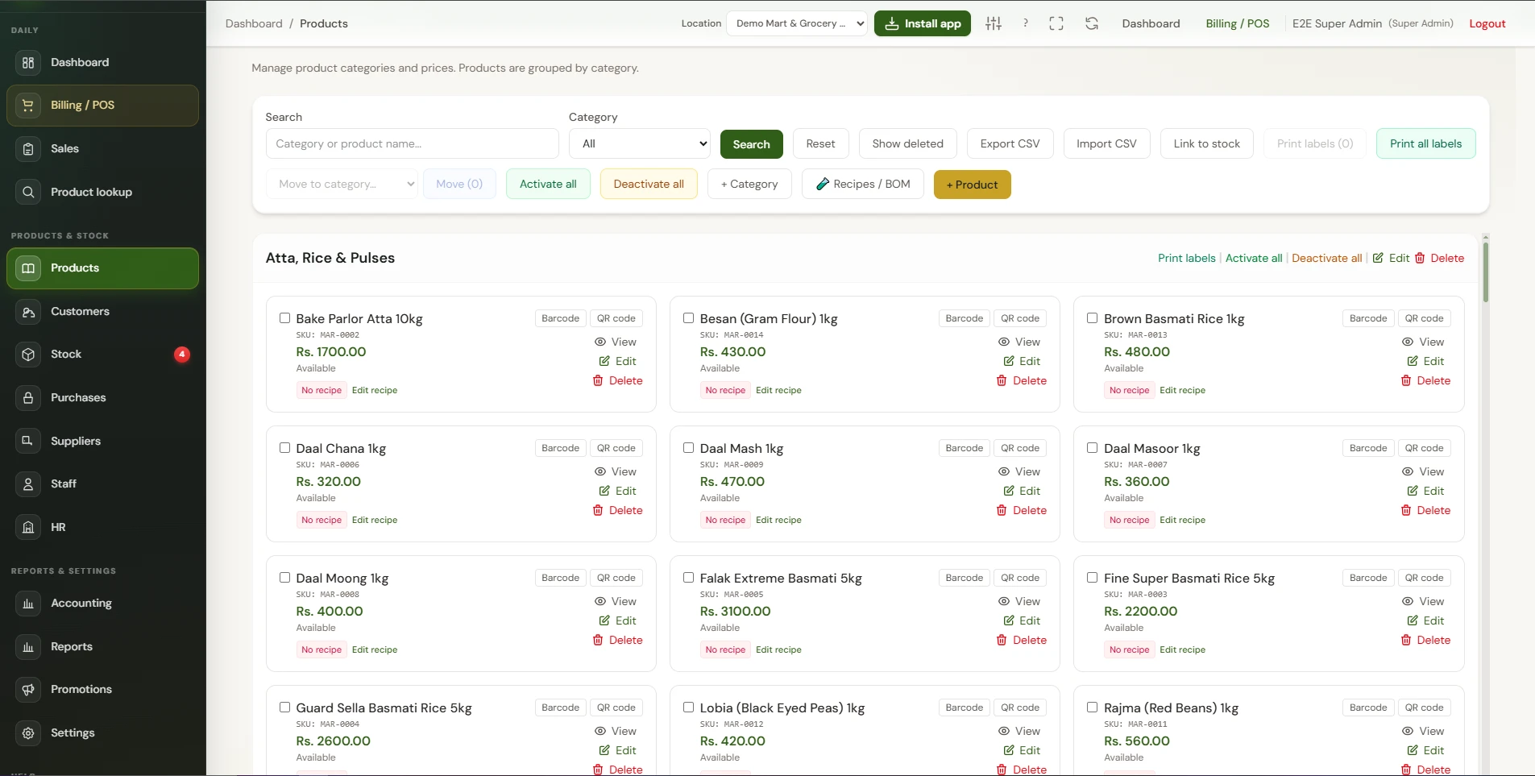The width and height of the screenshot is (1535, 776).
Task: Click the Stock notification badge showing 4
Action: [x=182, y=354]
